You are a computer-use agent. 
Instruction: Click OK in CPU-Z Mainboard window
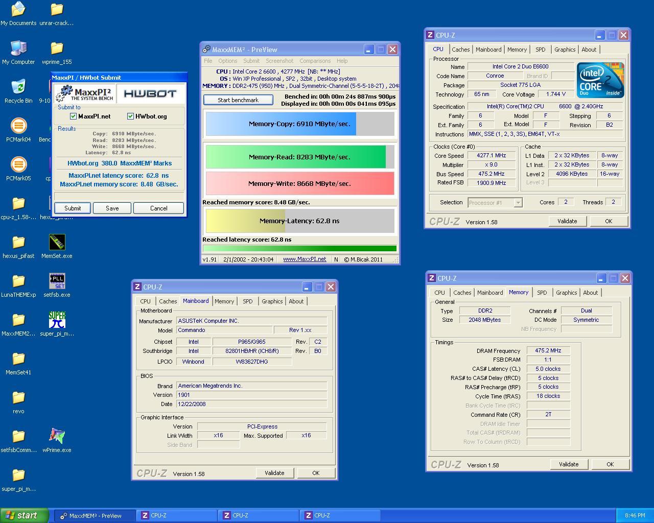[316, 473]
